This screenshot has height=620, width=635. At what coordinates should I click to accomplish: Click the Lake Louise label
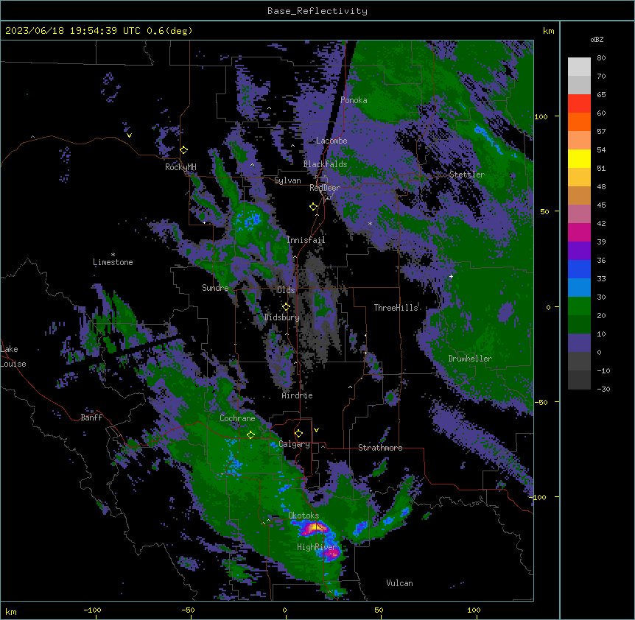click(13, 356)
